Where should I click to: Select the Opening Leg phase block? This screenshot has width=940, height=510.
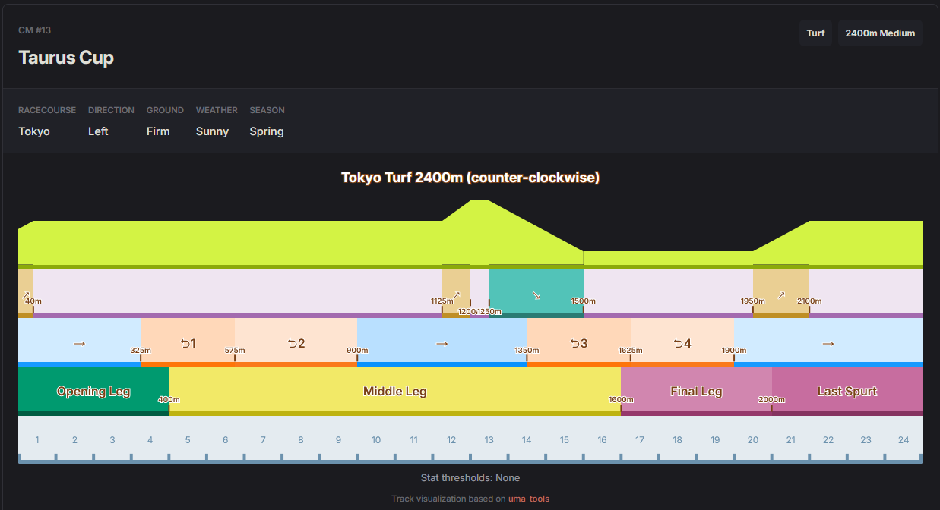93,391
